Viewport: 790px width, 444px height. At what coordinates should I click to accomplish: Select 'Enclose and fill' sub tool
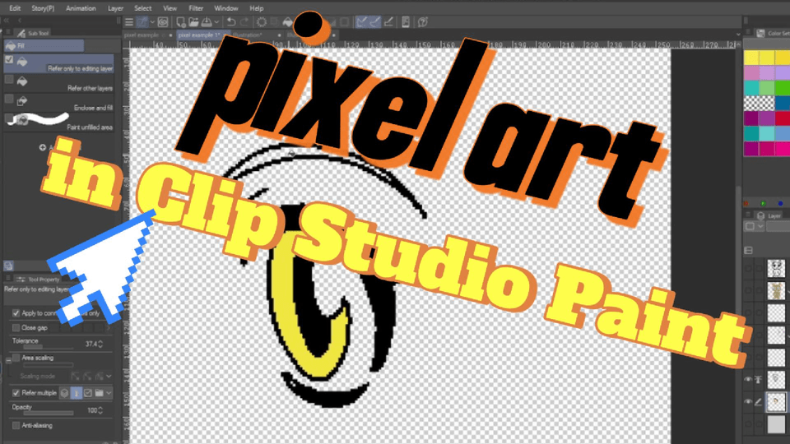tap(59, 104)
